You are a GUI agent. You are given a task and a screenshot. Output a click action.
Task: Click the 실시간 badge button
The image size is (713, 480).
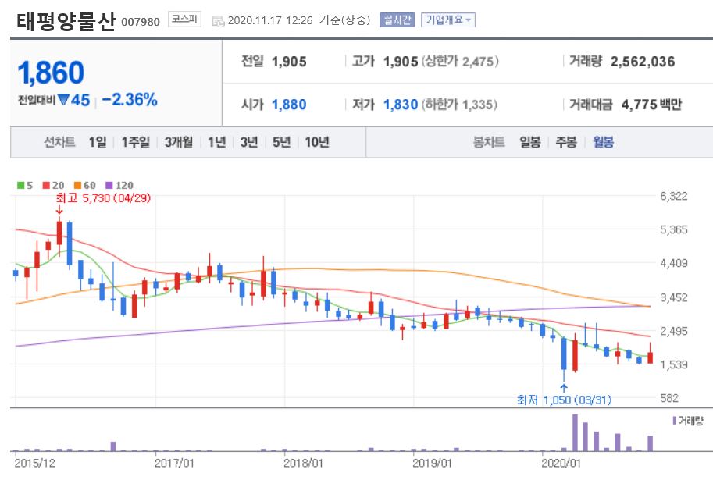coord(397,20)
